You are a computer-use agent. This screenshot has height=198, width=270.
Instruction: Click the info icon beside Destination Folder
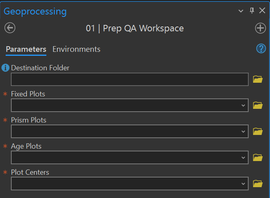point(6,68)
